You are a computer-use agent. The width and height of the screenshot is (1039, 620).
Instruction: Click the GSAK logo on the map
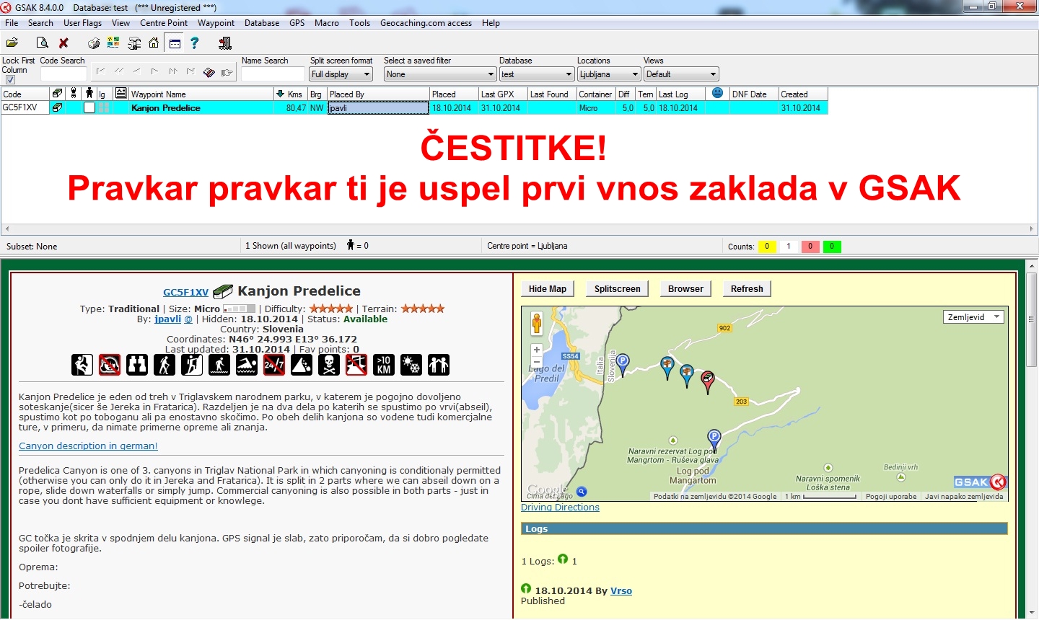pyautogui.click(x=979, y=482)
